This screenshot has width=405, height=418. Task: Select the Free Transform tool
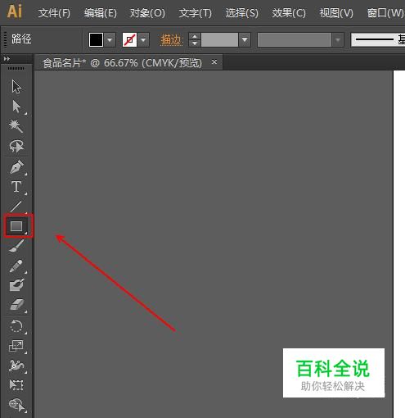pos(16,385)
